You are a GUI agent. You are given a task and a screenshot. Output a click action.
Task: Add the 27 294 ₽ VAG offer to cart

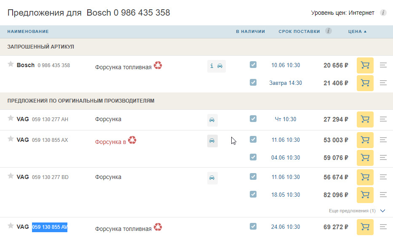click(365, 119)
